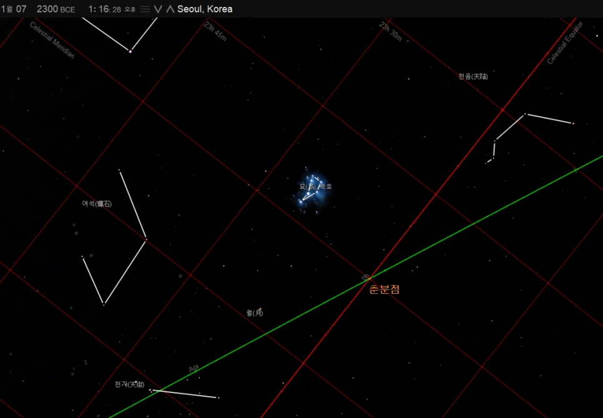603x418 pixels.
Task: Select the minutes value 16 in the time
Action: tap(104, 9)
